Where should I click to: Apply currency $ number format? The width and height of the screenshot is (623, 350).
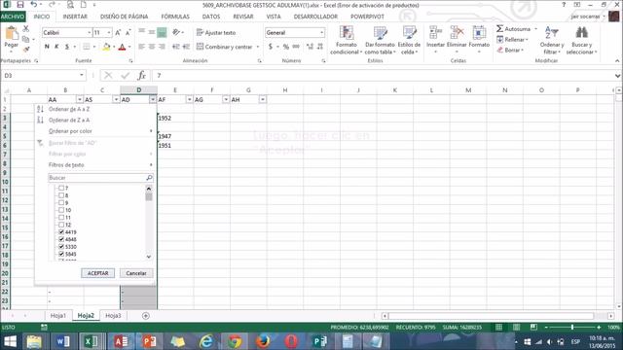tap(271, 47)
